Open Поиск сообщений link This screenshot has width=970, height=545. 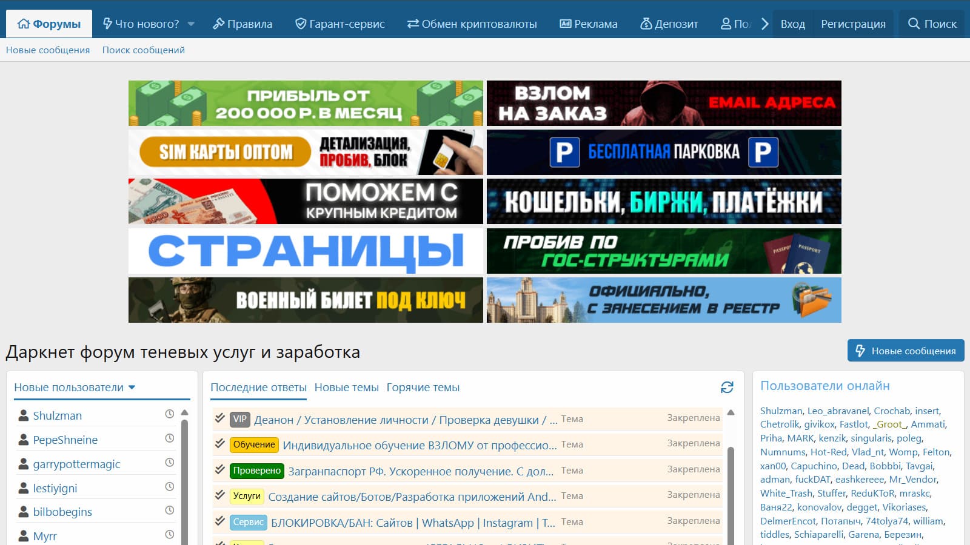point(143,50)
